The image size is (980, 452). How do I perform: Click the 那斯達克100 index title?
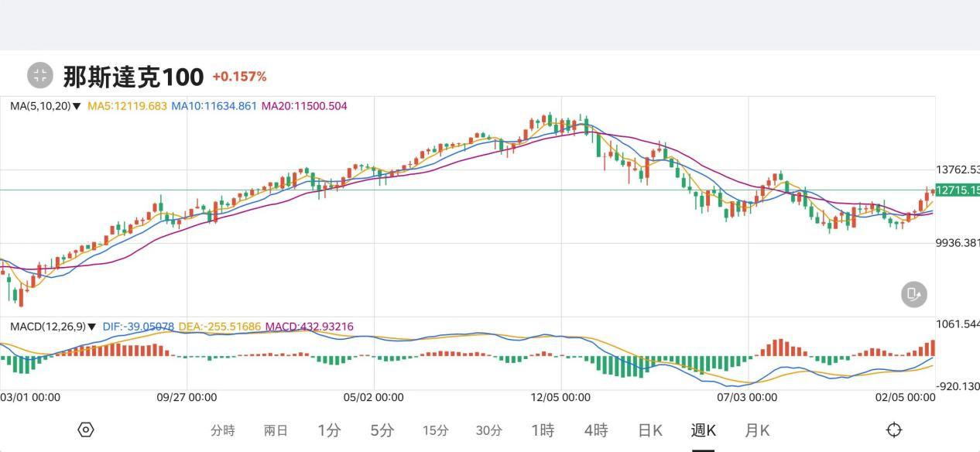coord(133,77)
